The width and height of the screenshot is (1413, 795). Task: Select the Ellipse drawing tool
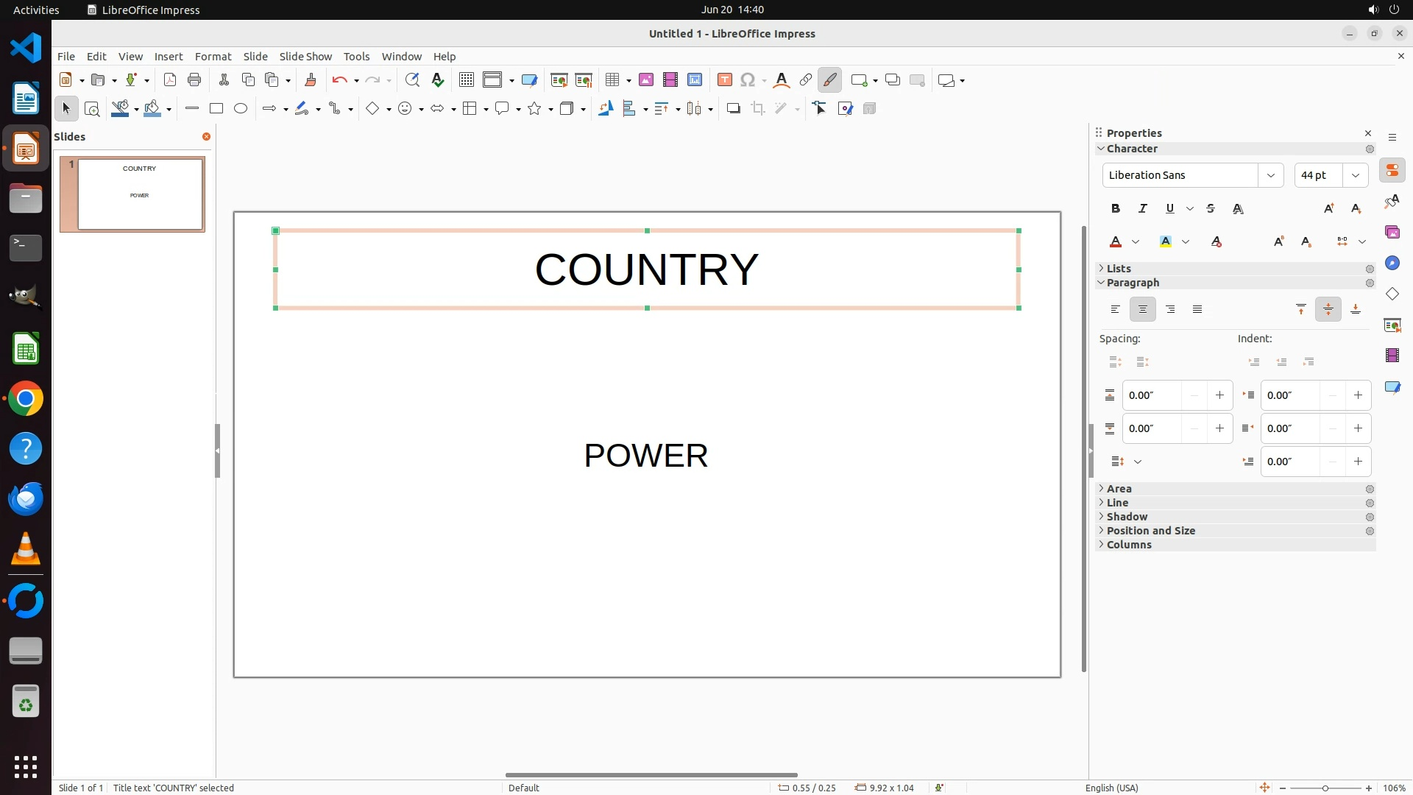coord(241,109)
